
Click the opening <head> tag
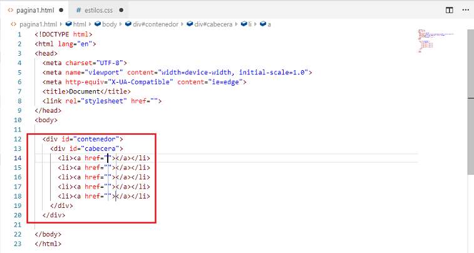click(46, 53)
